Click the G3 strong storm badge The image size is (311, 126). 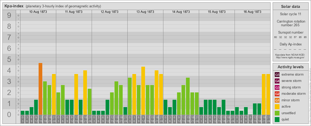[277, 87]
